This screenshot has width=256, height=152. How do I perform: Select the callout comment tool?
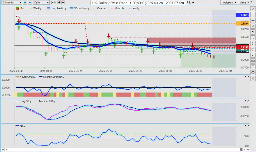(x=253, y=49)
